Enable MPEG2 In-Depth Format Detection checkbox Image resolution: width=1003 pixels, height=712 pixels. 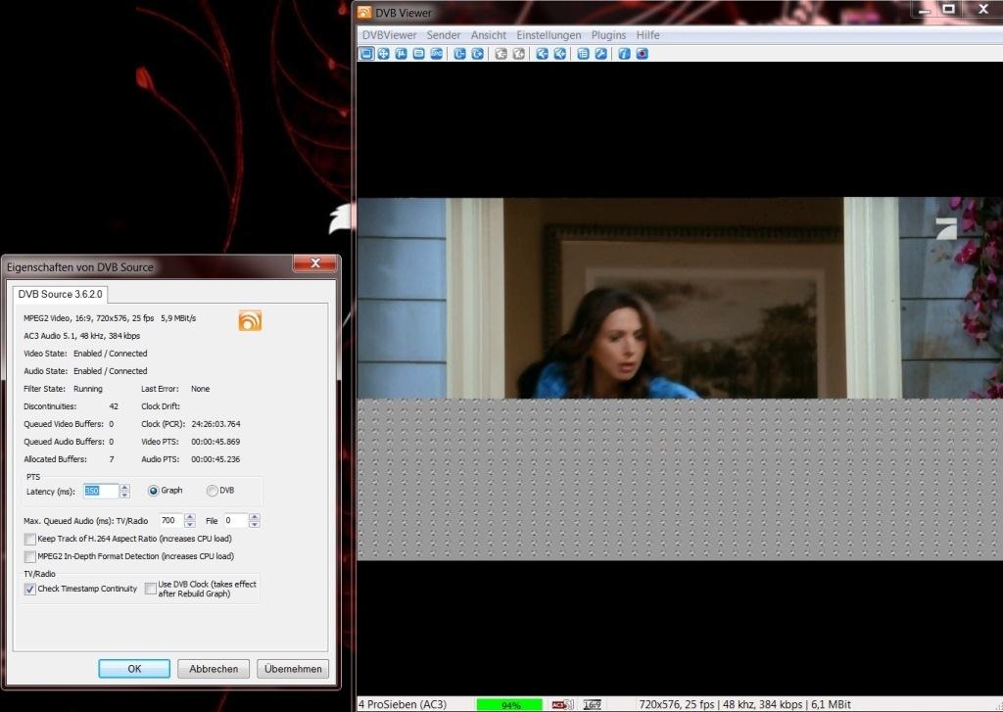[x=30, y=556]
